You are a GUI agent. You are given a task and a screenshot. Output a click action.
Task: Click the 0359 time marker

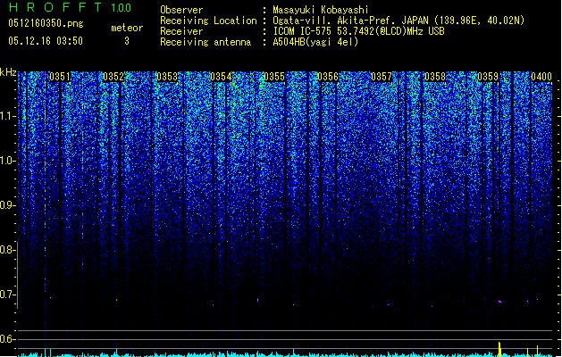pos(488,77)
